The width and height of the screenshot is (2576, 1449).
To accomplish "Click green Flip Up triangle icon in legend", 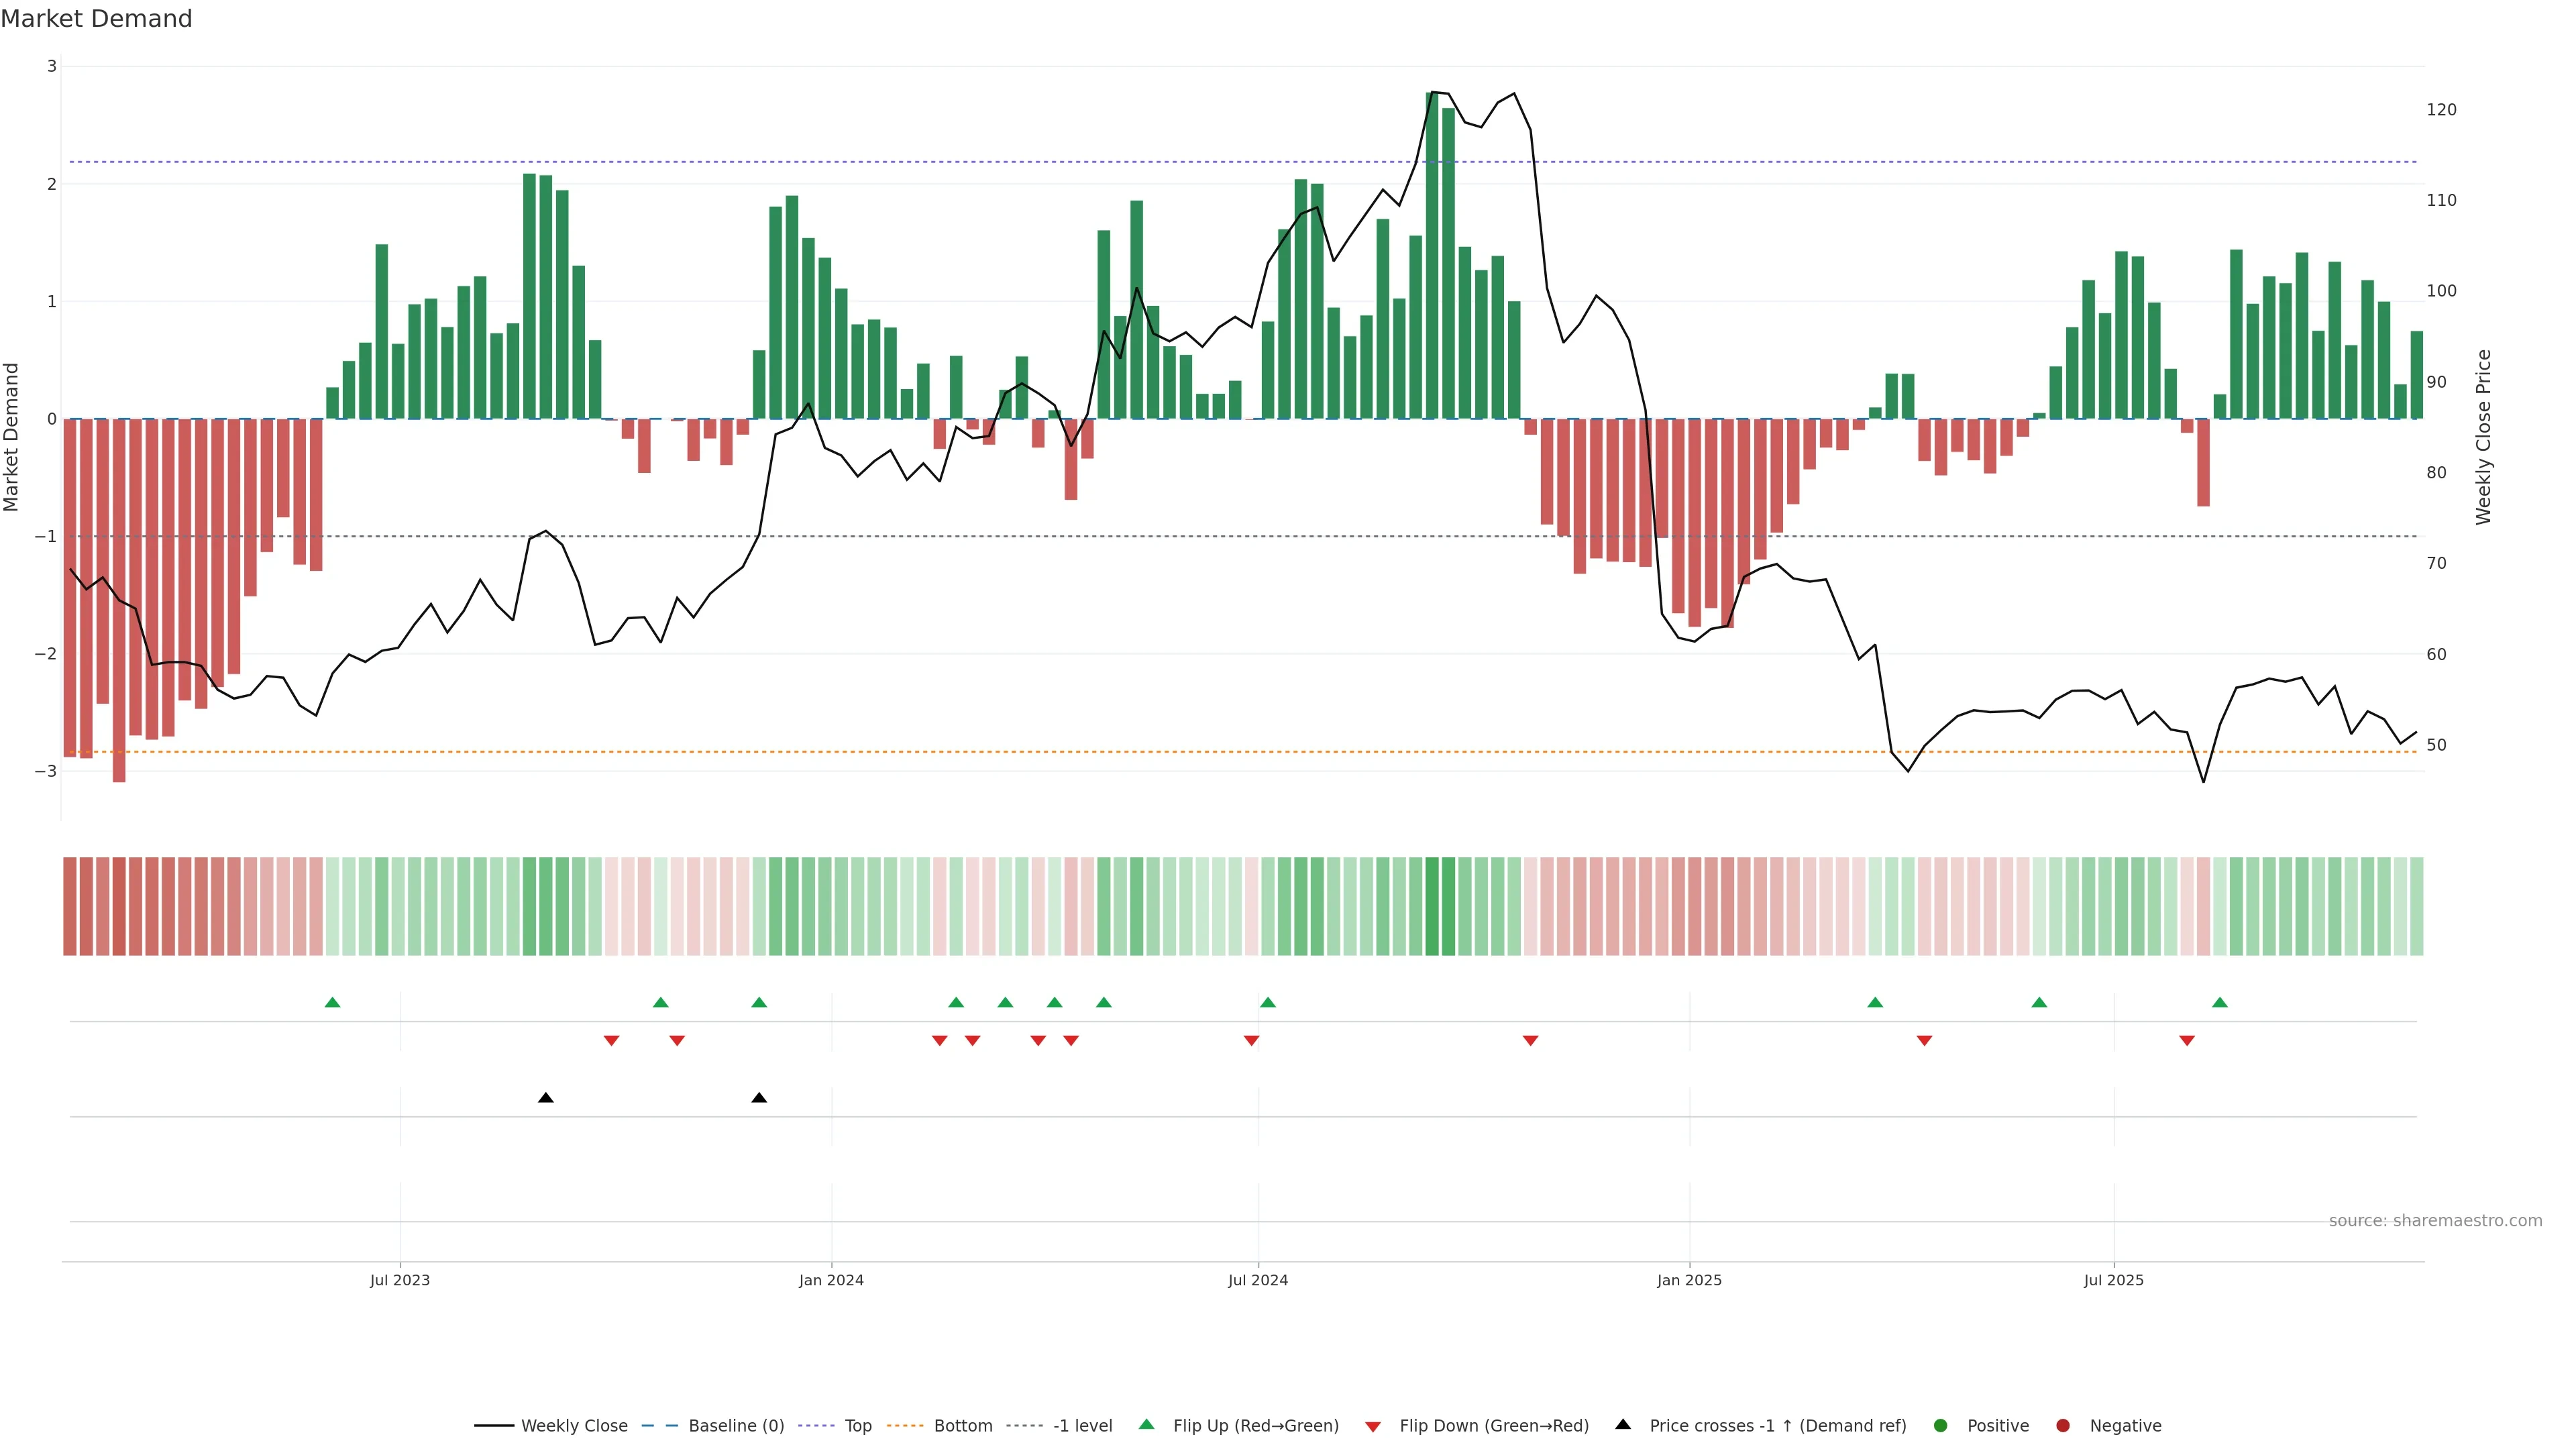I will [x=1147, y=1424].
